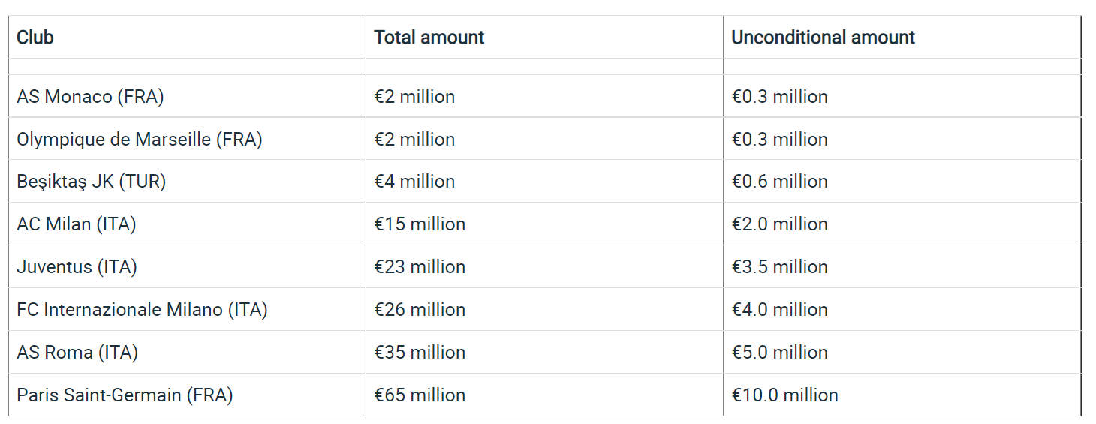Select the AC Milan (ITA) cell
1096x424 pixels.
point(187,224)
